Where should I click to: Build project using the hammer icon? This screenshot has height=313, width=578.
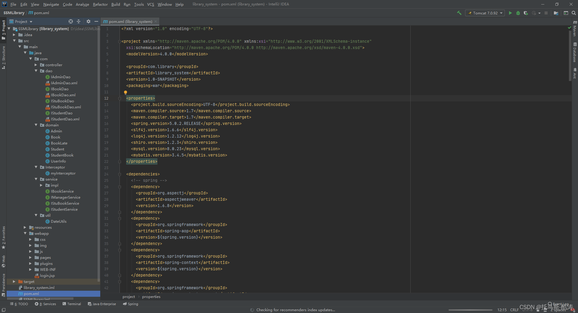pos(459,13)
